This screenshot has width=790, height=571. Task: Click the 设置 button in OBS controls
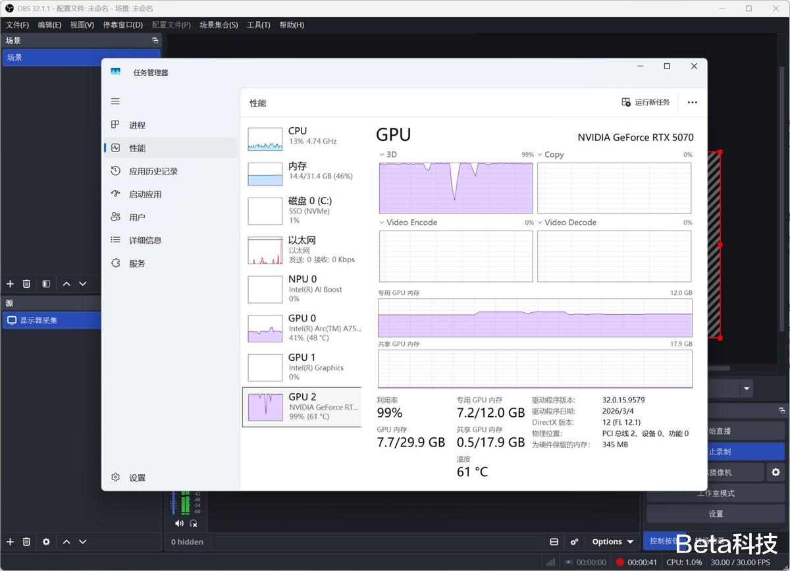[716, 514]
